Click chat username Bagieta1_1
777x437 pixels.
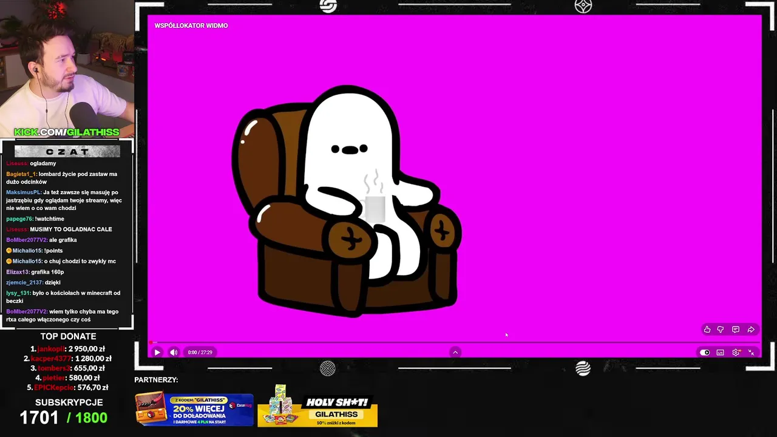coord(21,174)
